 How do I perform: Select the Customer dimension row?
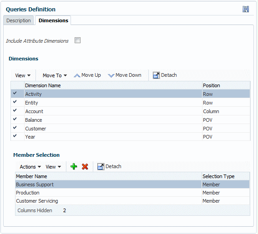click(x=131, y=128)
